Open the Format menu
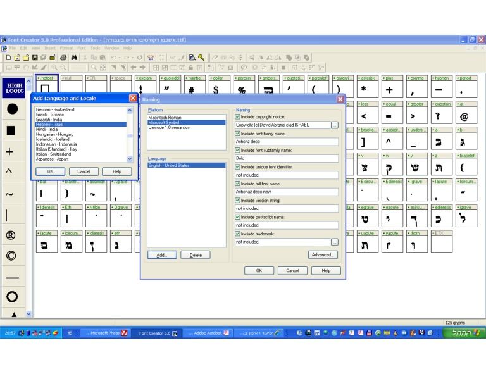The image size is (486, 374). [x=66, y=48]
